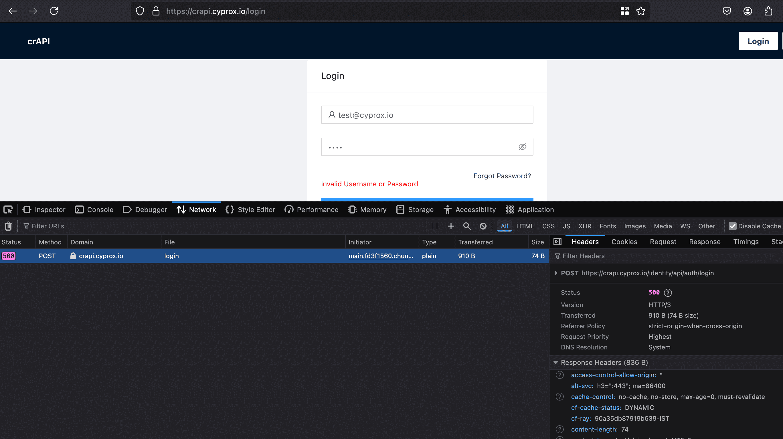The width and height of the screenshot is (783, 439).
Task: Open the Extensions puzzle icon
Action: [x=768, y=11]
